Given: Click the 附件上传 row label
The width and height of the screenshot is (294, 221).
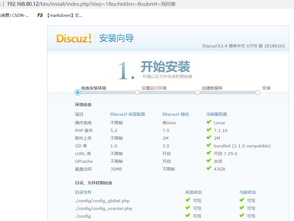Looking at the screenshot, I should [83, 138].
